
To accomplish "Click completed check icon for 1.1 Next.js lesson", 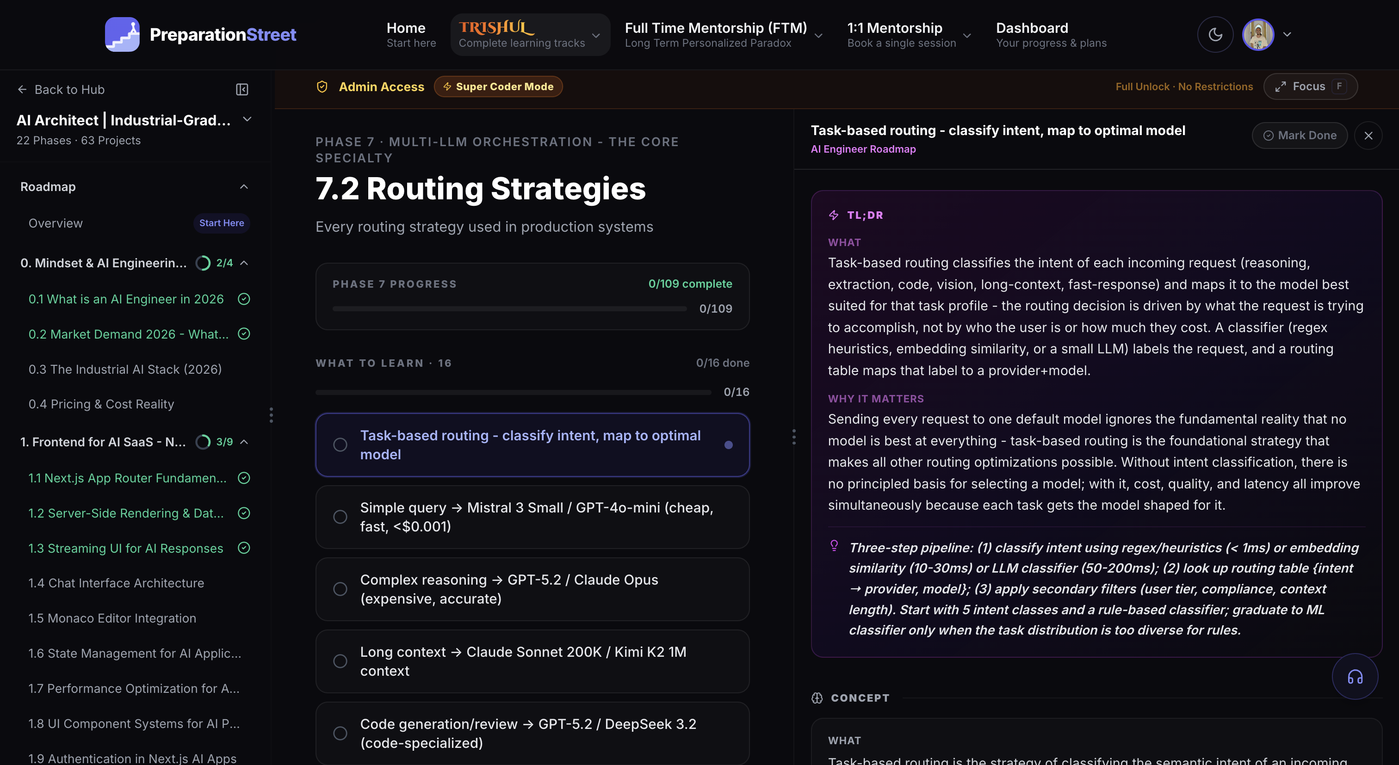I will click(x=244, y=478).
